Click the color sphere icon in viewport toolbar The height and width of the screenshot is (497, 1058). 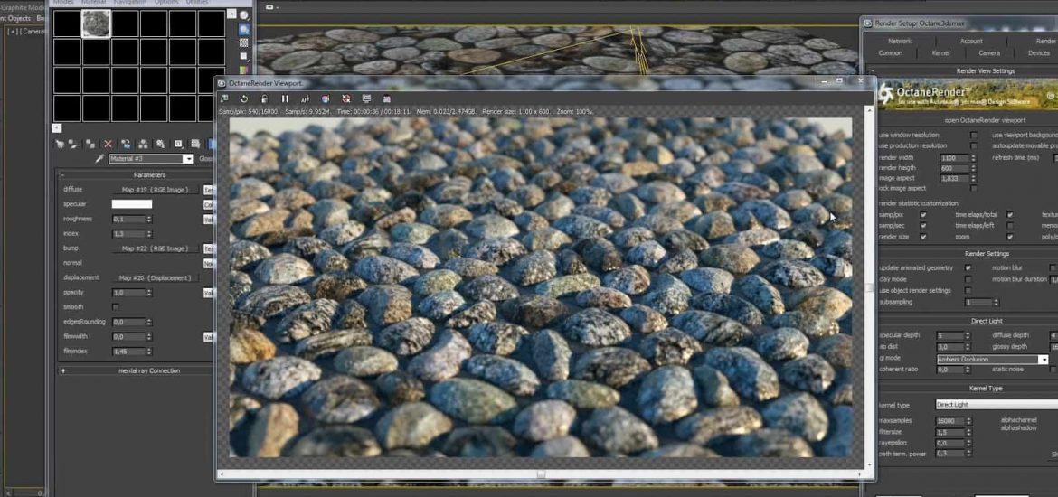tap(325, 98)
